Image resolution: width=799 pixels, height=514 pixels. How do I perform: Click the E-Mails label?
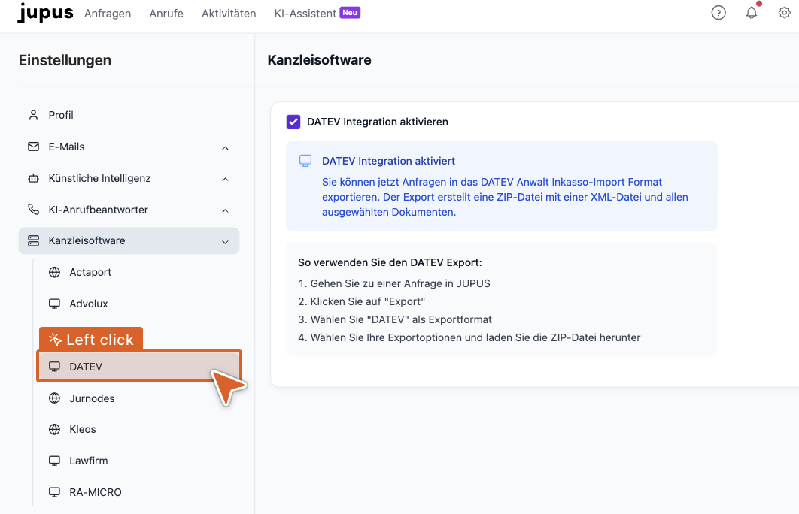coord(66,147)
